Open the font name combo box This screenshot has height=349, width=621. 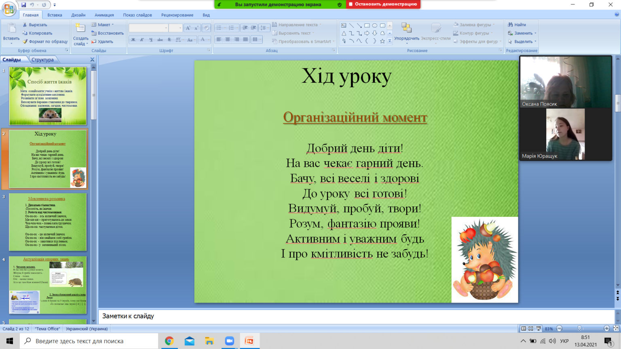pyautogui.click(x=148, y=27)
